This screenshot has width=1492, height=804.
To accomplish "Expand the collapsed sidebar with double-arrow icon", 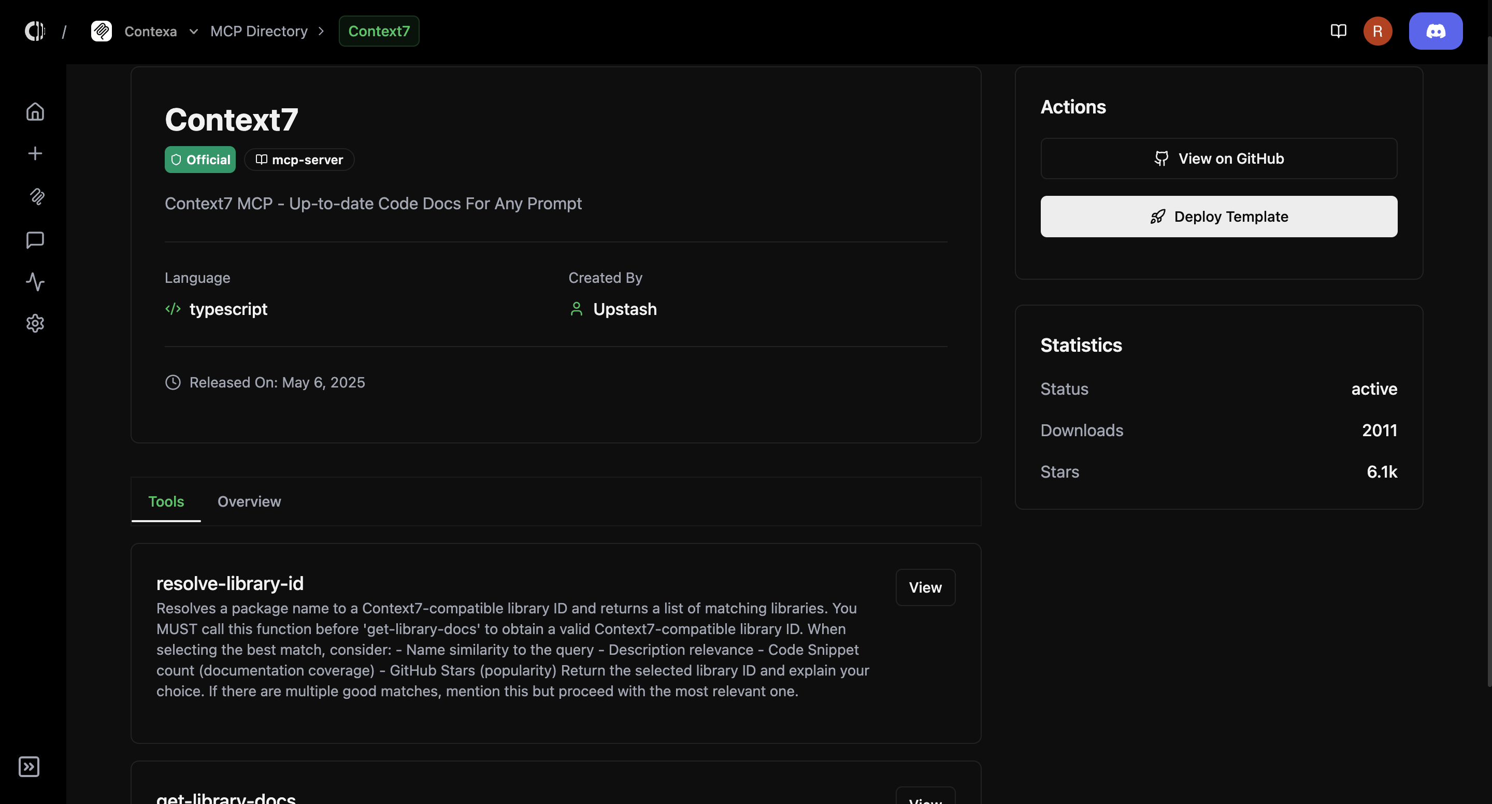I will click(x=28, y=766).
